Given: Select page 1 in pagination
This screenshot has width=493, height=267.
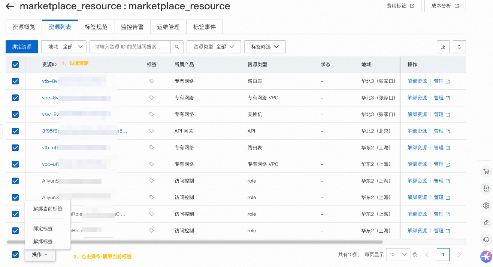Looking at the screenshot, I should tap(443, 255).
